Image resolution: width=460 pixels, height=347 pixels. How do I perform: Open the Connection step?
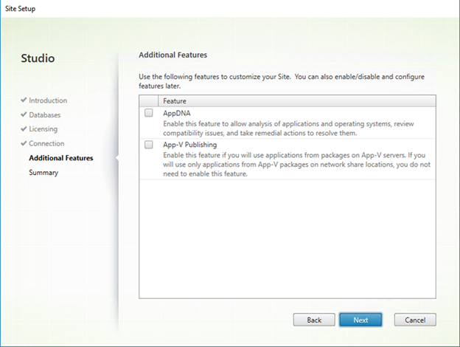pyautogui.click(x=46, y=143)
